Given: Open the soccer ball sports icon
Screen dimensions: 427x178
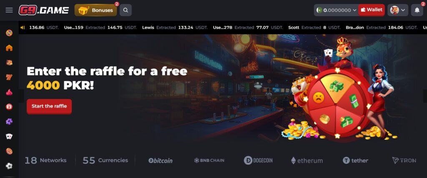Looking at the screenshot, I should coord(9,166).
